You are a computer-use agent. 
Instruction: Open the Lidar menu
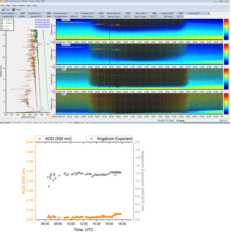coord(8,6)
